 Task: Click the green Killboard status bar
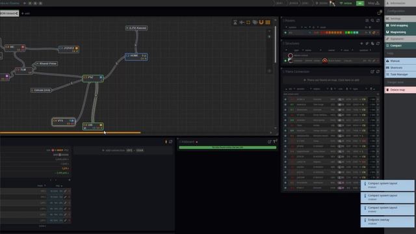pyautogui.click(x=227, y=148)
